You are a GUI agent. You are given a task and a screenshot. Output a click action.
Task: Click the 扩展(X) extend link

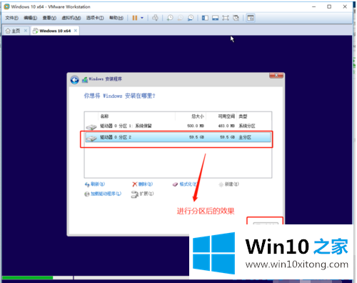point(142,194)
